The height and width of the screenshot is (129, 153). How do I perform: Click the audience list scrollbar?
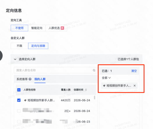coord(95,97)
